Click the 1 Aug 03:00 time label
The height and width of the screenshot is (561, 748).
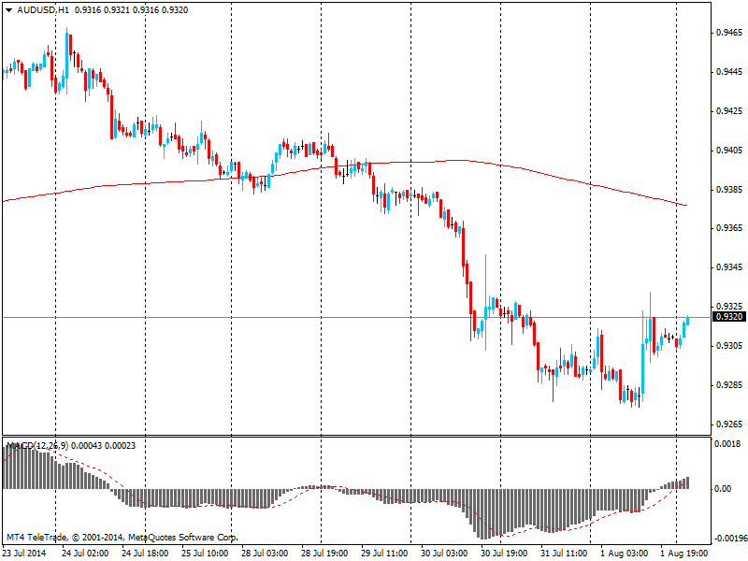click(x=624, y=554)
